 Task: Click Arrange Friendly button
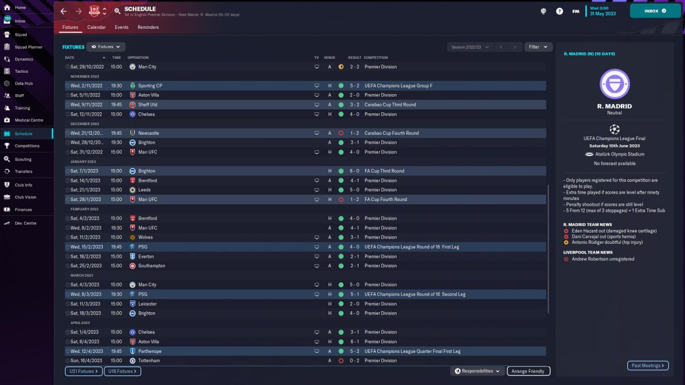[x=528, y=371]
